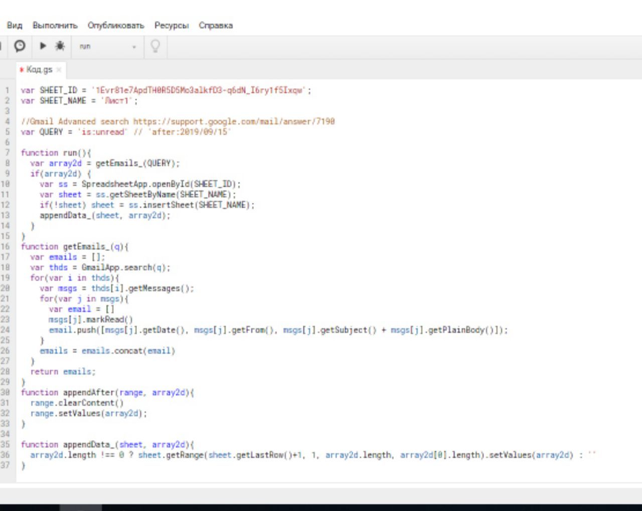Click 'var email = []' on line 22
This screenshot has height=511, width=642.
point(81,310)
